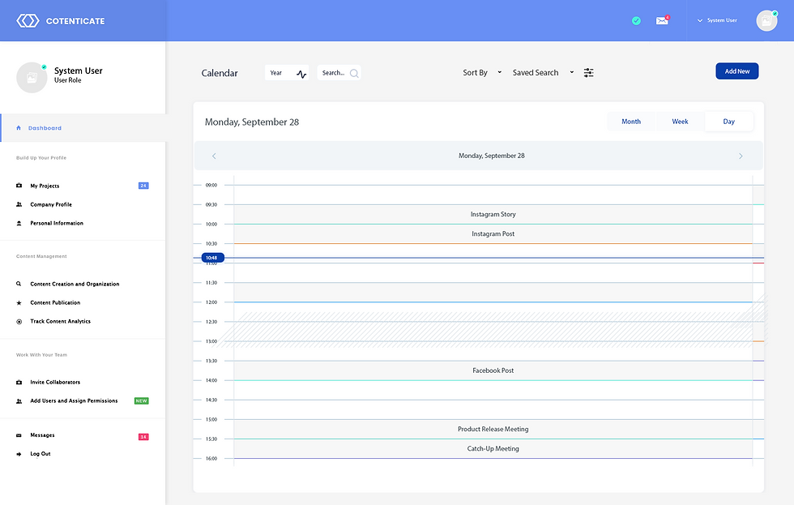
Task: Click the star icon beside Content Publication
Action: [x=18, y=302]
